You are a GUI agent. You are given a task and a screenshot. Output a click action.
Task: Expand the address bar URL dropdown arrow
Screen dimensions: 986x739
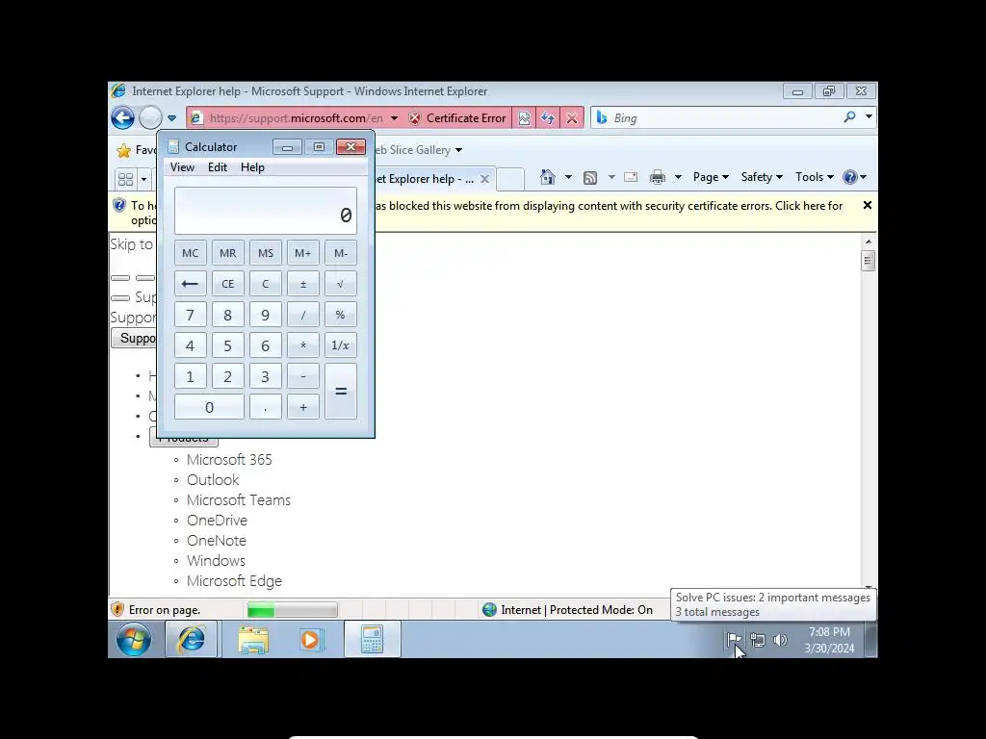(x=394, y=118)
